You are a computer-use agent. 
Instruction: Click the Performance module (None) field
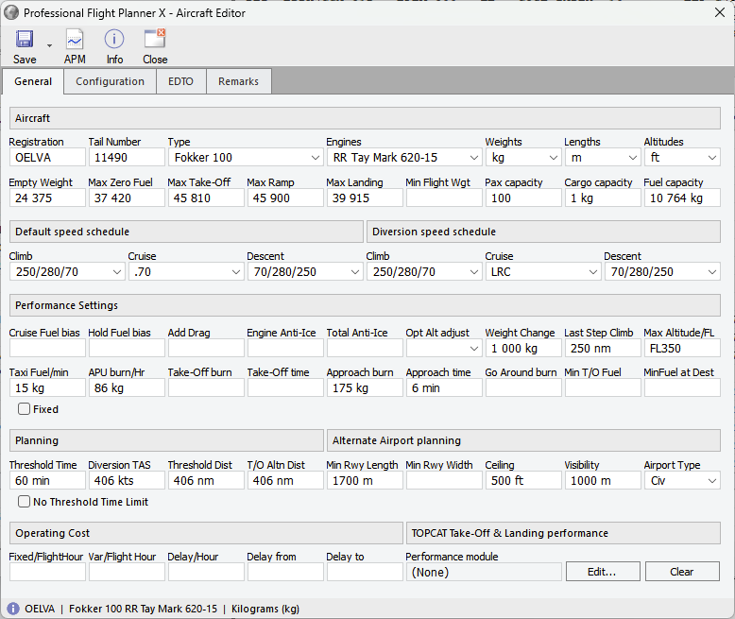click(x=484, y=572)
